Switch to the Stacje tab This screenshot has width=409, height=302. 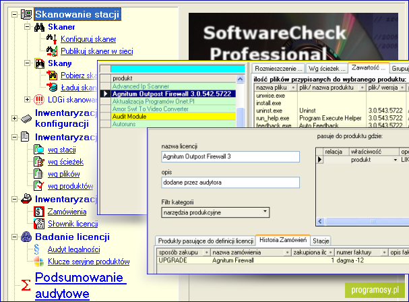pyautogui.click(x=321, y=241)
